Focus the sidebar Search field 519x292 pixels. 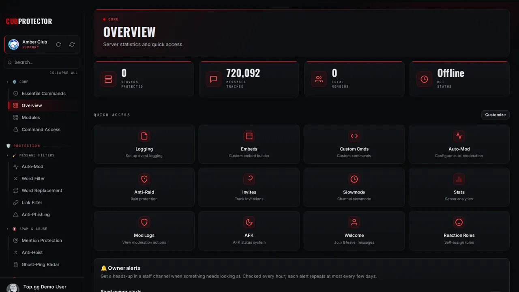[42, 62]
